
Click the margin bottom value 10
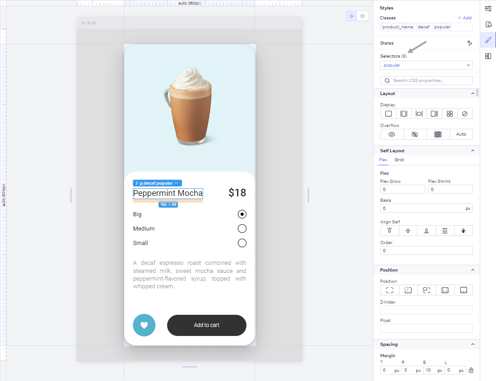point(428,370)
